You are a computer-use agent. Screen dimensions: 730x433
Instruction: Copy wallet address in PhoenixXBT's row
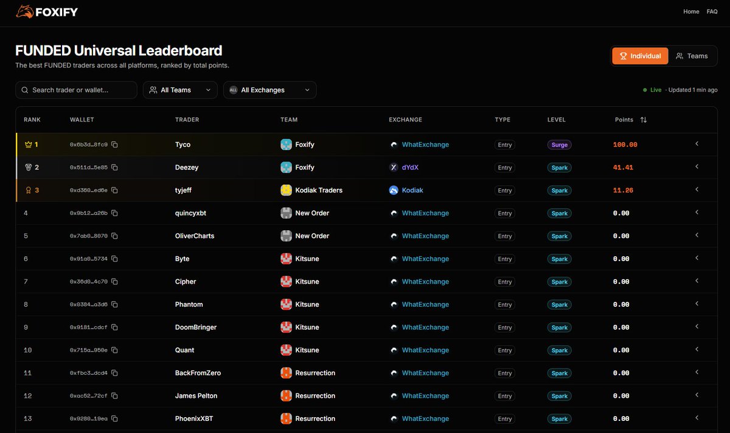pyautogui.click(x=114, y=418)
